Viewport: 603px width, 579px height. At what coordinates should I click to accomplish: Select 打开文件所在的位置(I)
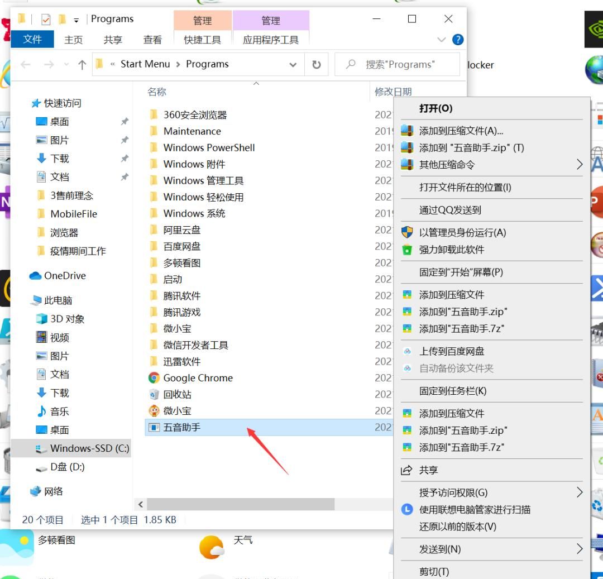pyautogui.click(x=491, y=187)
